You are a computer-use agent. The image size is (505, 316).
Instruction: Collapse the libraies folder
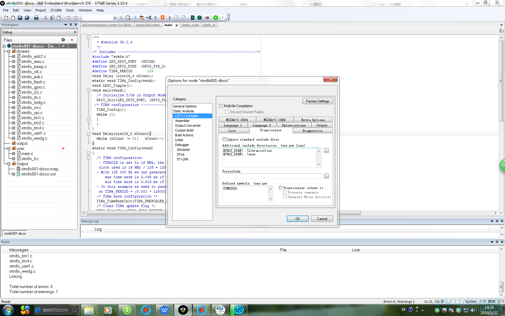pyautogui.click(x=9, y=51)
